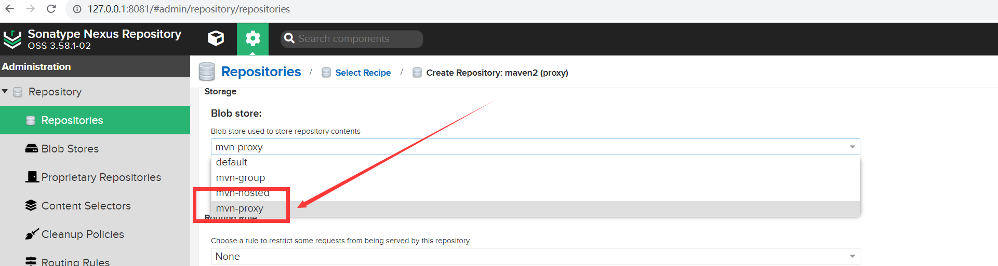This screenshot has height=266, width=998.
Task: Choose the default blob store option
Action: point(232,162)
